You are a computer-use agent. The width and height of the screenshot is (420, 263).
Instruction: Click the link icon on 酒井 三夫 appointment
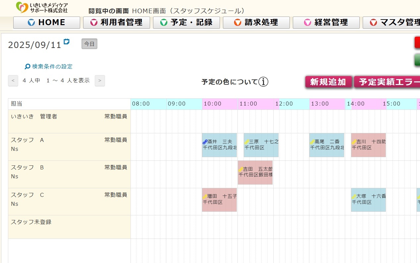pos(205,142)
